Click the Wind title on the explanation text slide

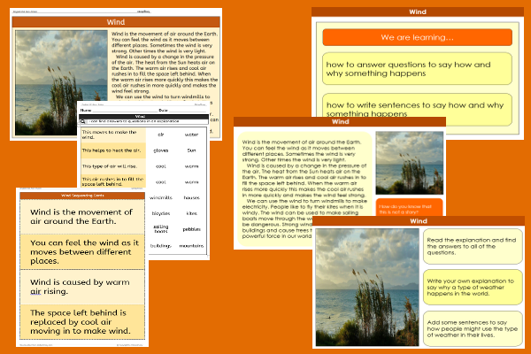[x=340, y=121]
